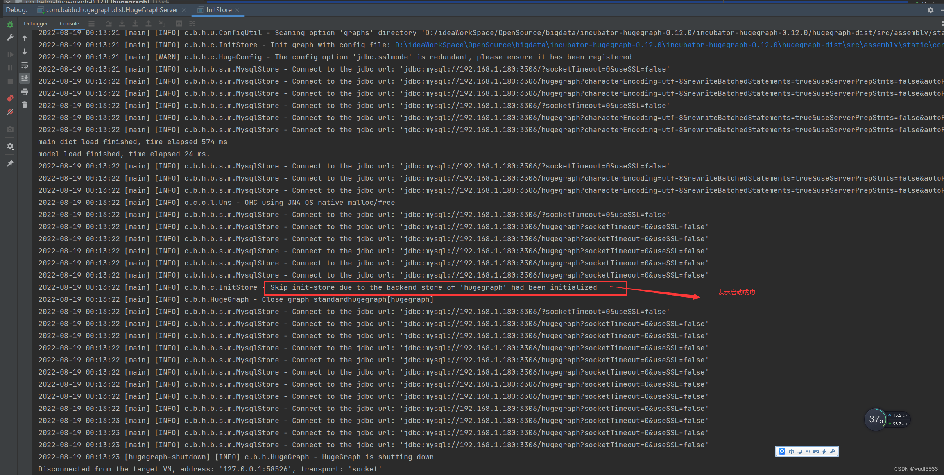944x475 pixels.
Task: Open the Evaluate Expression calculator icon
Action: coord(179,23)
